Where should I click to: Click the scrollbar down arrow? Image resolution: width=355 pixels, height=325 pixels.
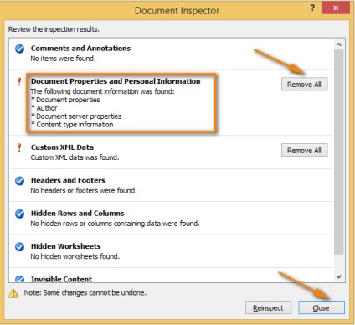(x=339, y=276)
